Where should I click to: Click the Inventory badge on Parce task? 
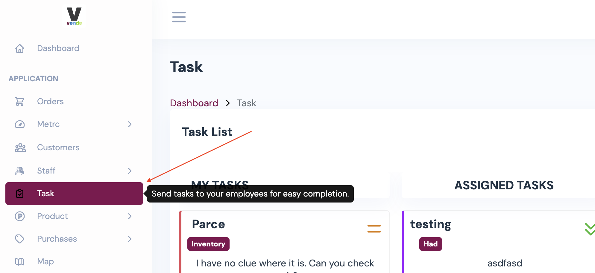208,244
